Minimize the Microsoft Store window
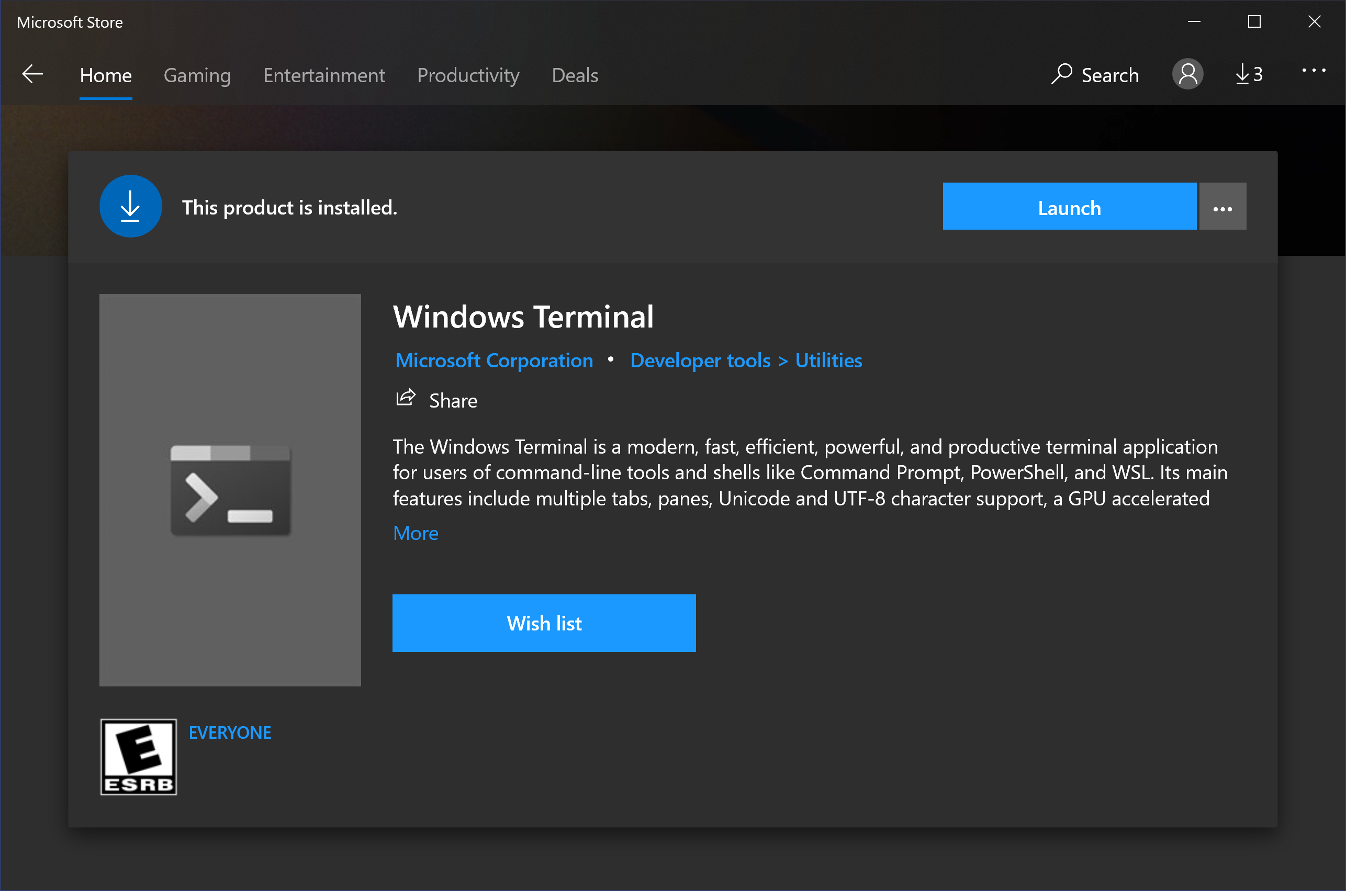The height and width of the screenshot is (891, 1346). click(1194, 21)
